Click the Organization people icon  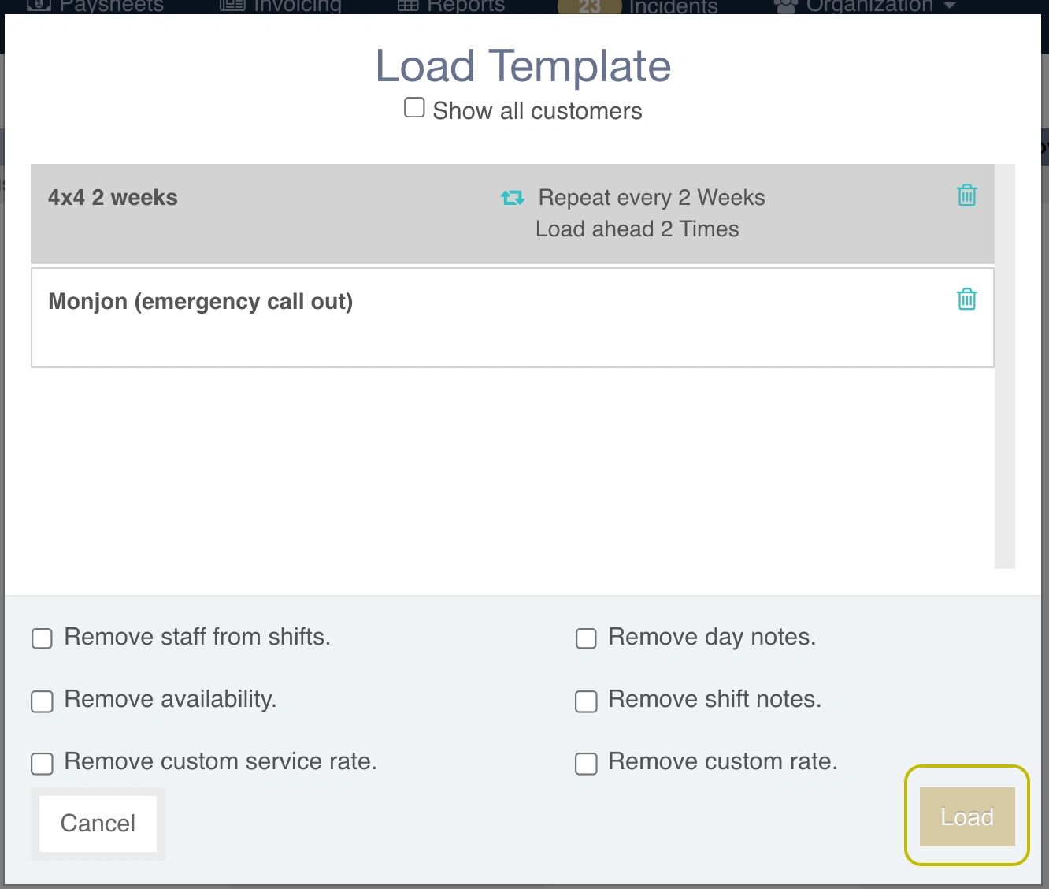pos(785,6)
